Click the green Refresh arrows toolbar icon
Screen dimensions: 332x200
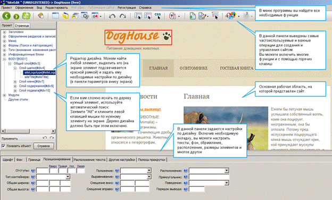[x=27, y=16]
